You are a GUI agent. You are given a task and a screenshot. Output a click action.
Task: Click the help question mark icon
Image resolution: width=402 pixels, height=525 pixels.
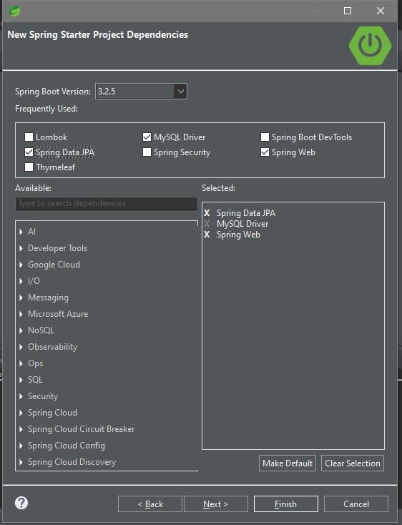(x=21, y=503)
